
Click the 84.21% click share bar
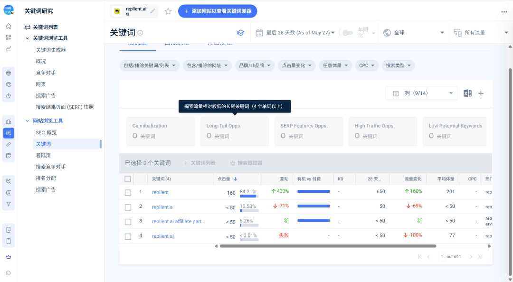(249, 196)
